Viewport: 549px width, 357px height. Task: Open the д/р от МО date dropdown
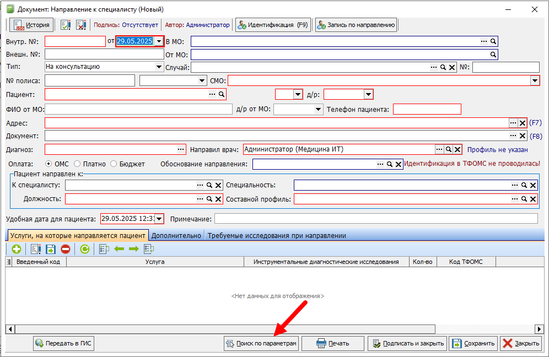point(318,109)
